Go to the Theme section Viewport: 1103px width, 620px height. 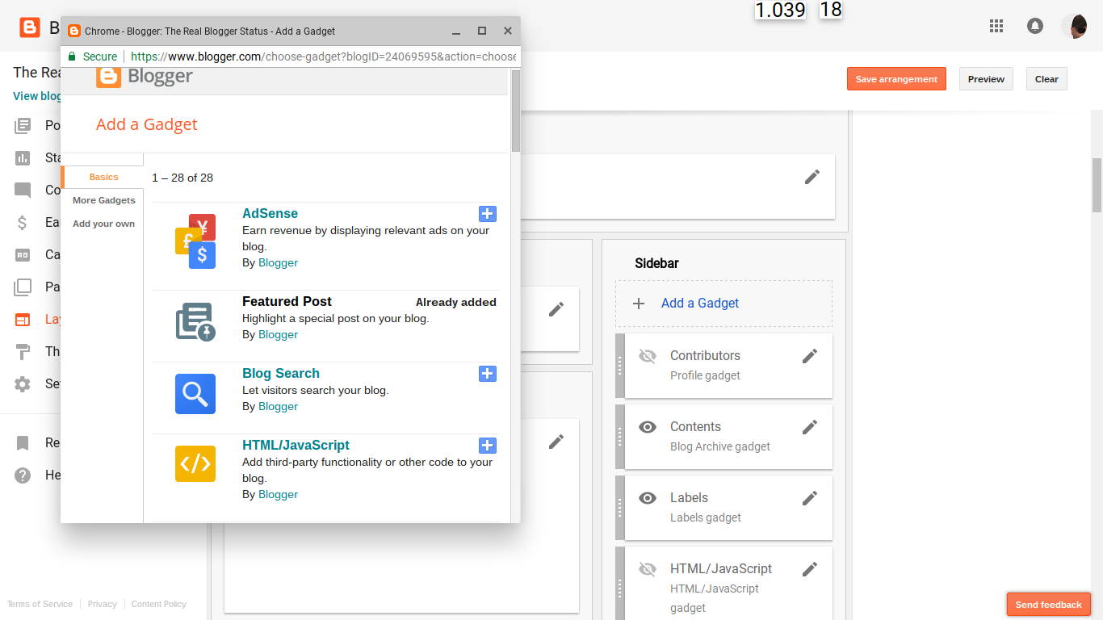(23, 351)
